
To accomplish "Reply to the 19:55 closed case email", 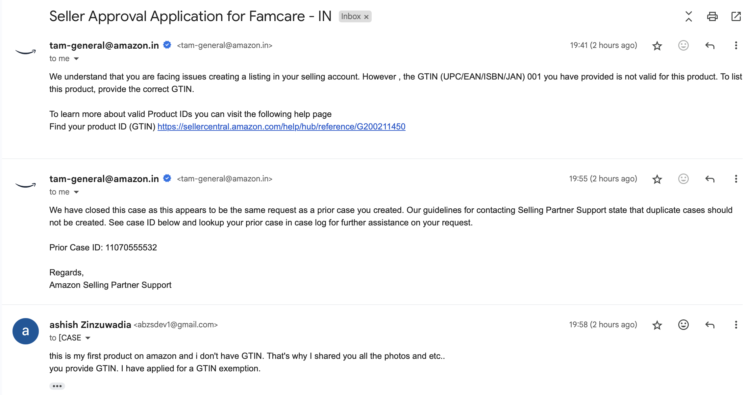I will click(710, 179).
